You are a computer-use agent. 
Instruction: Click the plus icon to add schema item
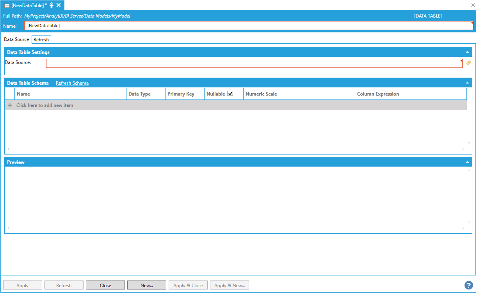[x=10, y=105]
